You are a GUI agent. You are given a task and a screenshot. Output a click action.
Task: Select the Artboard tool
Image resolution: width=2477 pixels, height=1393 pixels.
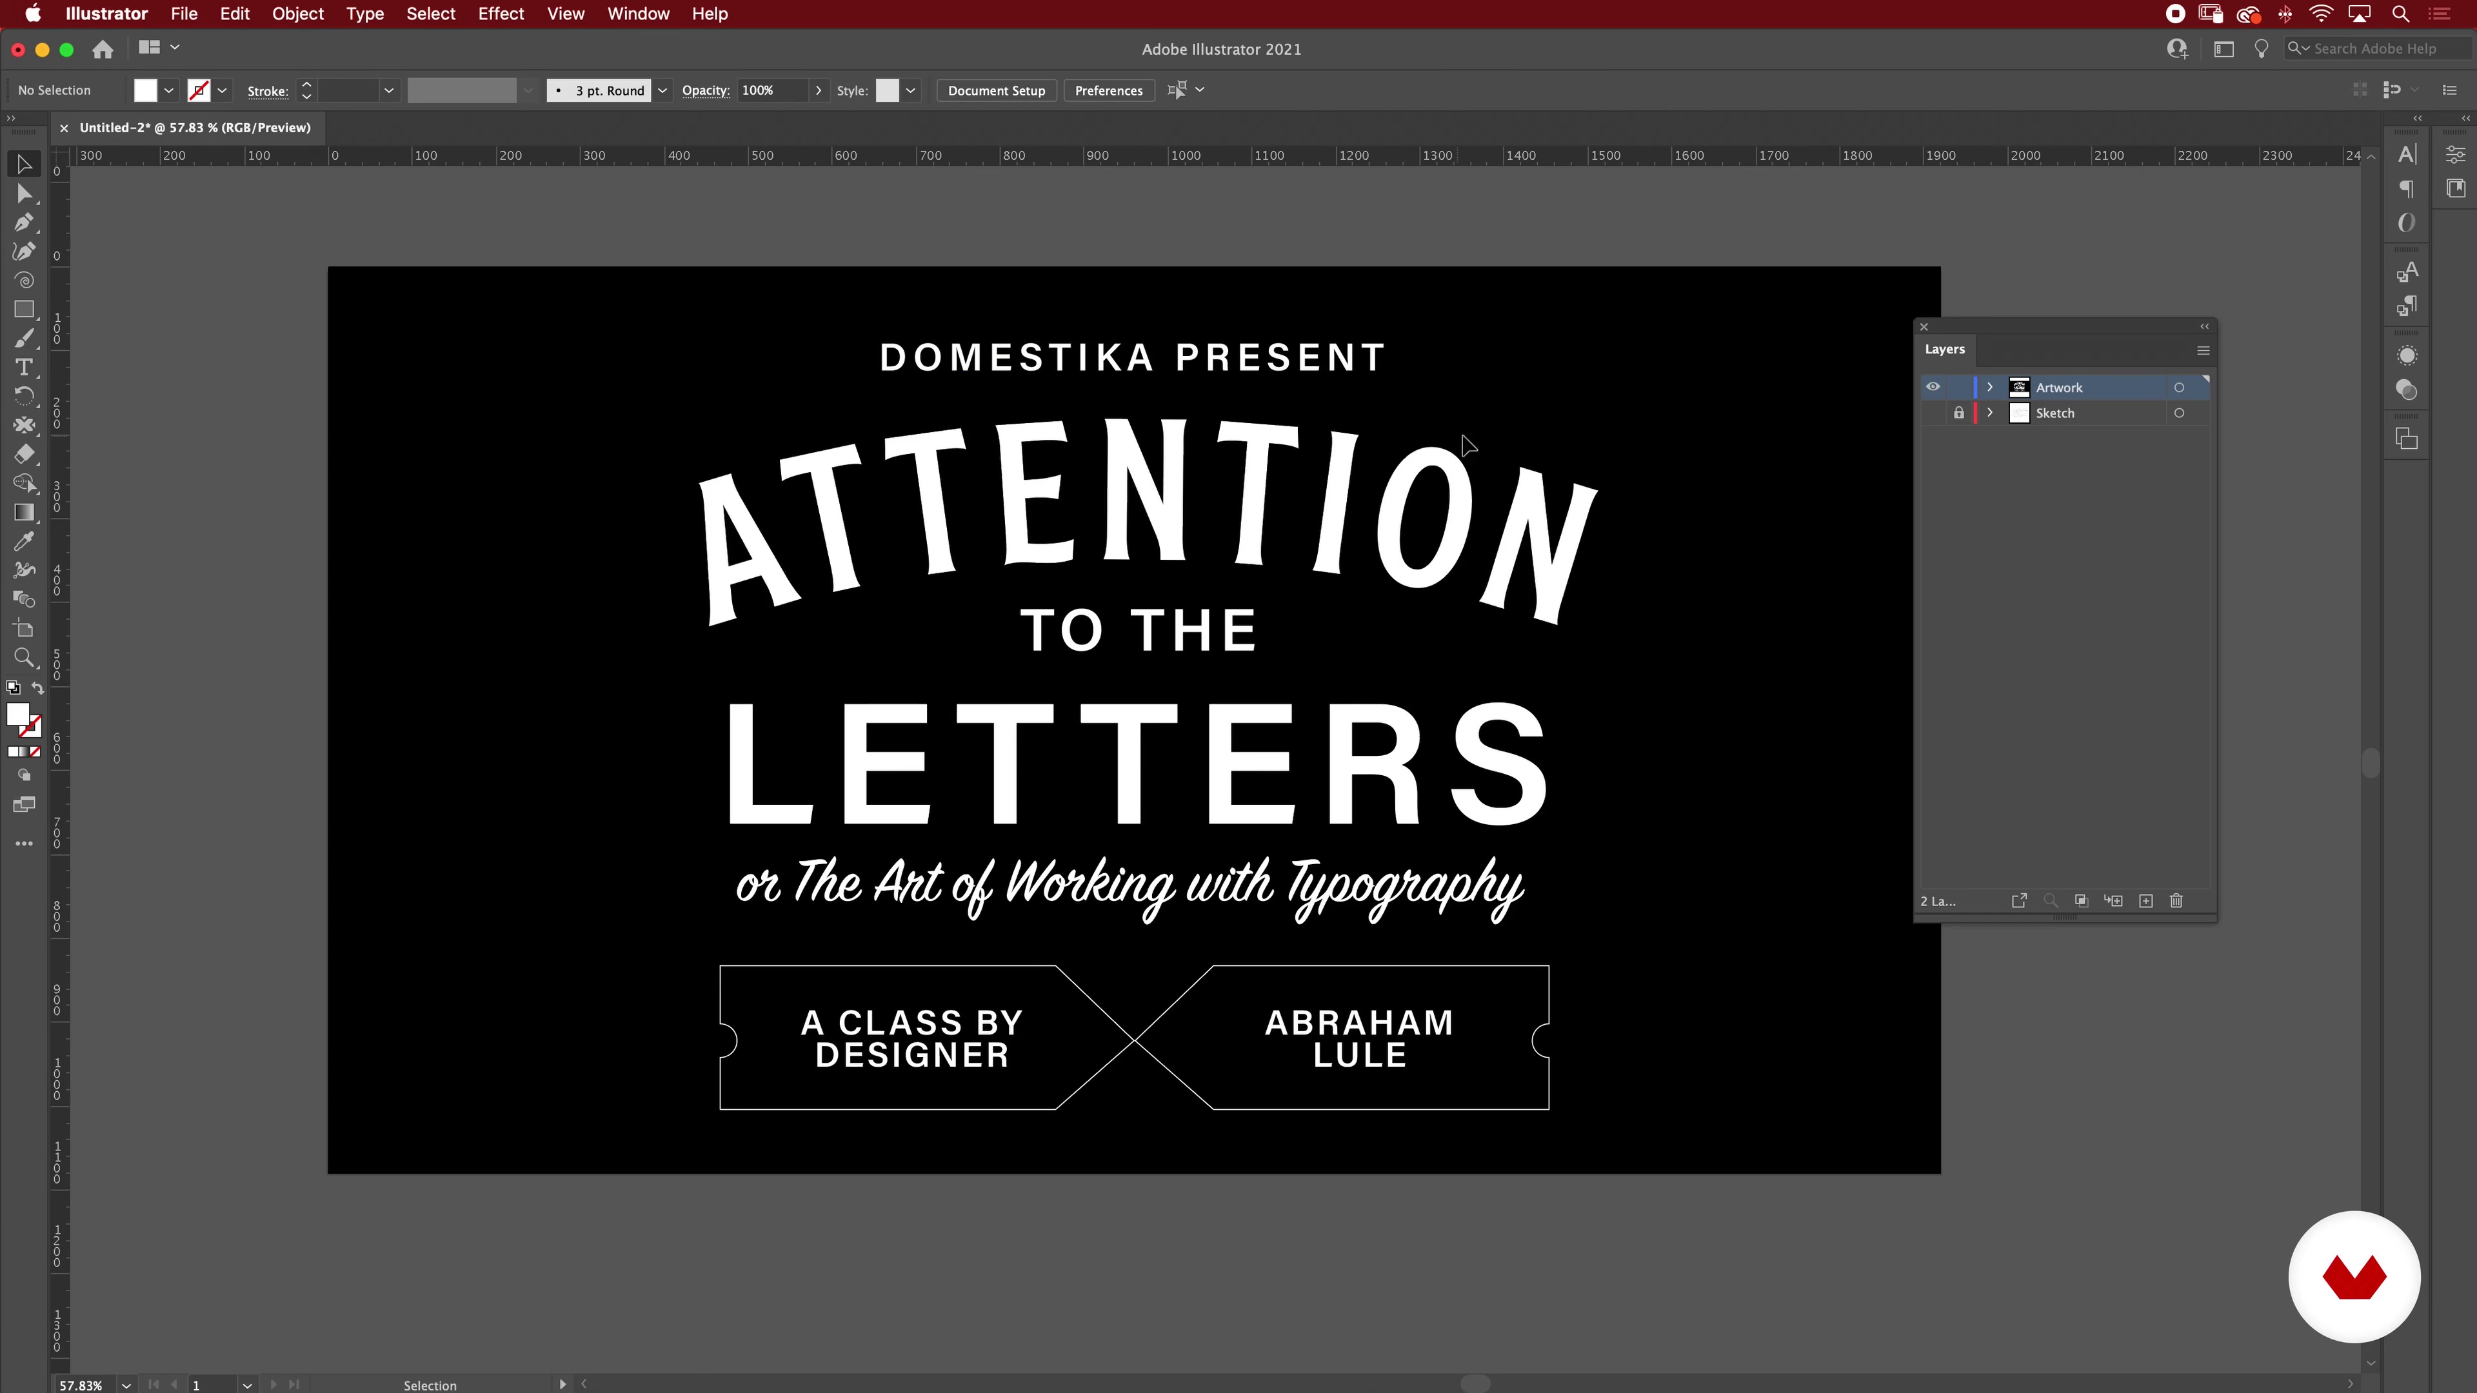click(x=24, y=629)
